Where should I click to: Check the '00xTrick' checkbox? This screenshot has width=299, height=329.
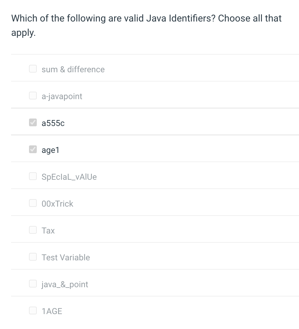(x=33, y=203)
